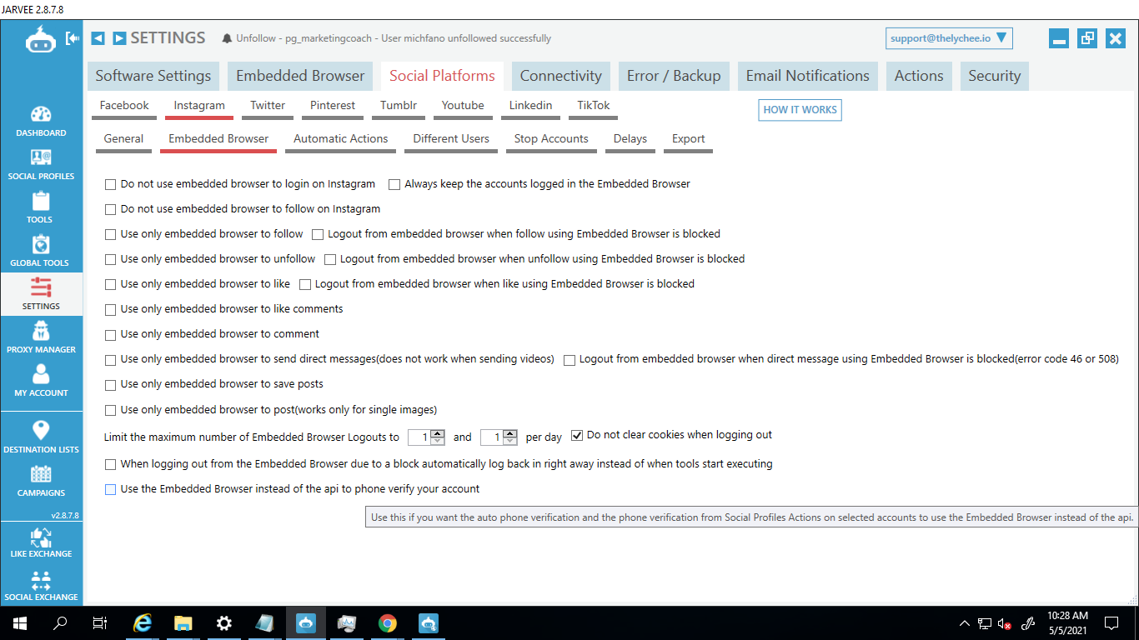The height and width of the screenshot is (640, 1139).
Task: Open the Error / Backup tab
Action: 674,76
